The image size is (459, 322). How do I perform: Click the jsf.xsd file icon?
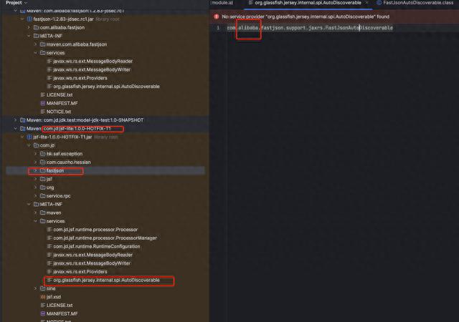tap(43, 297)
